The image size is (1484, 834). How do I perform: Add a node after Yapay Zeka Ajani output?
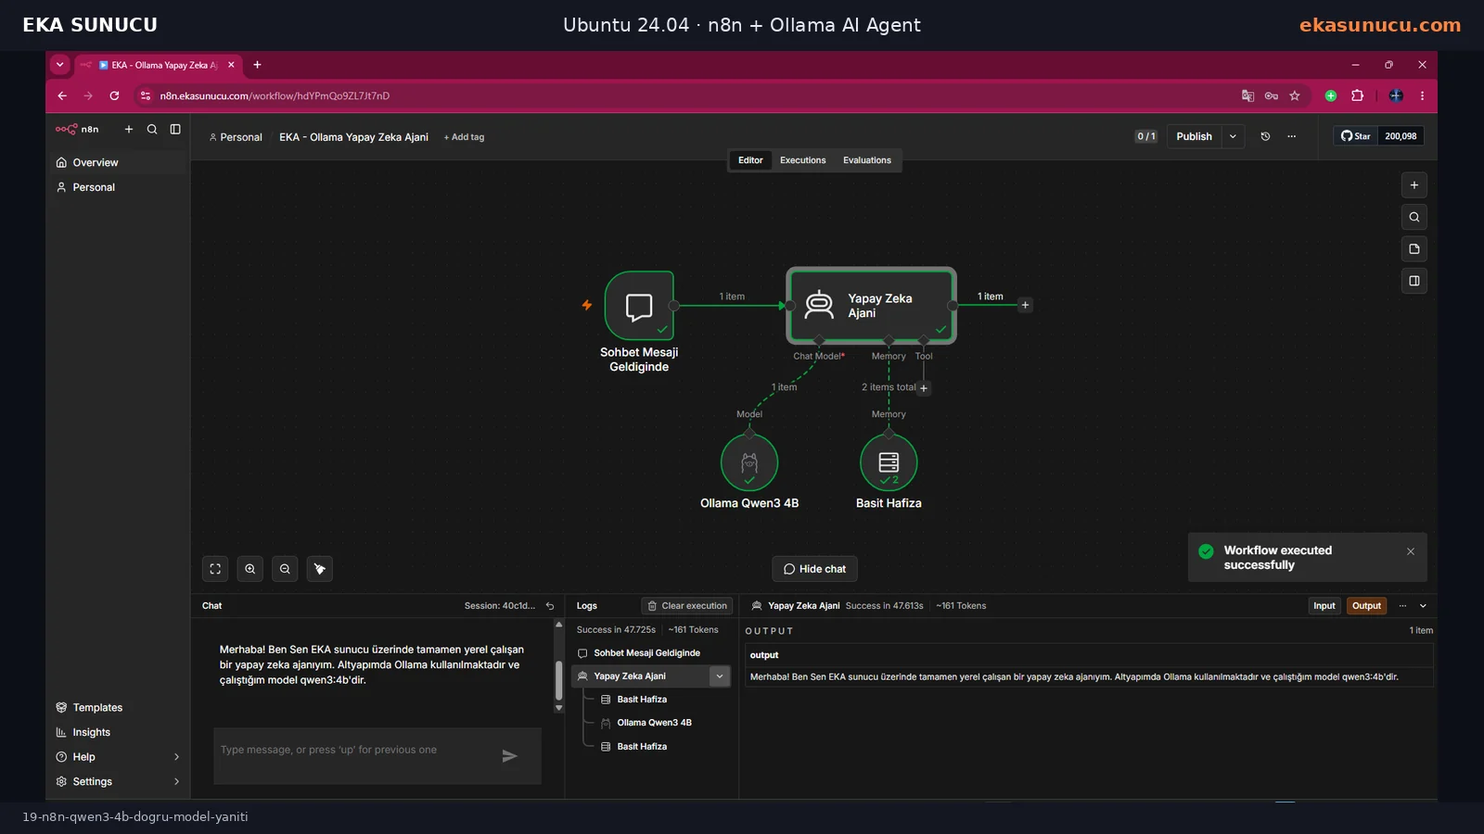pyautogui.click(x=1025, y=305)
